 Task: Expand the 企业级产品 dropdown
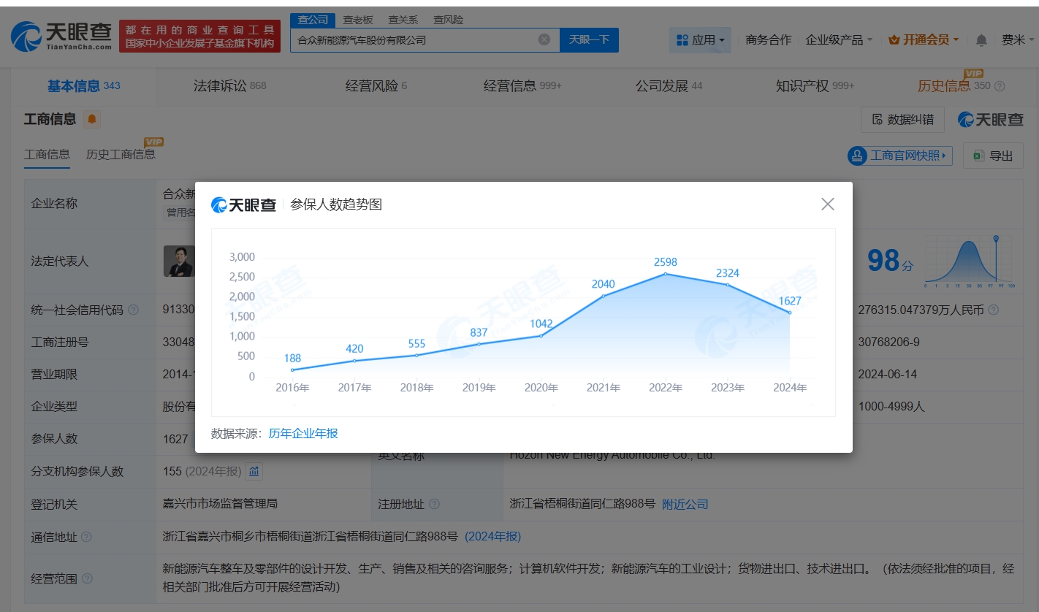point(838,40)
